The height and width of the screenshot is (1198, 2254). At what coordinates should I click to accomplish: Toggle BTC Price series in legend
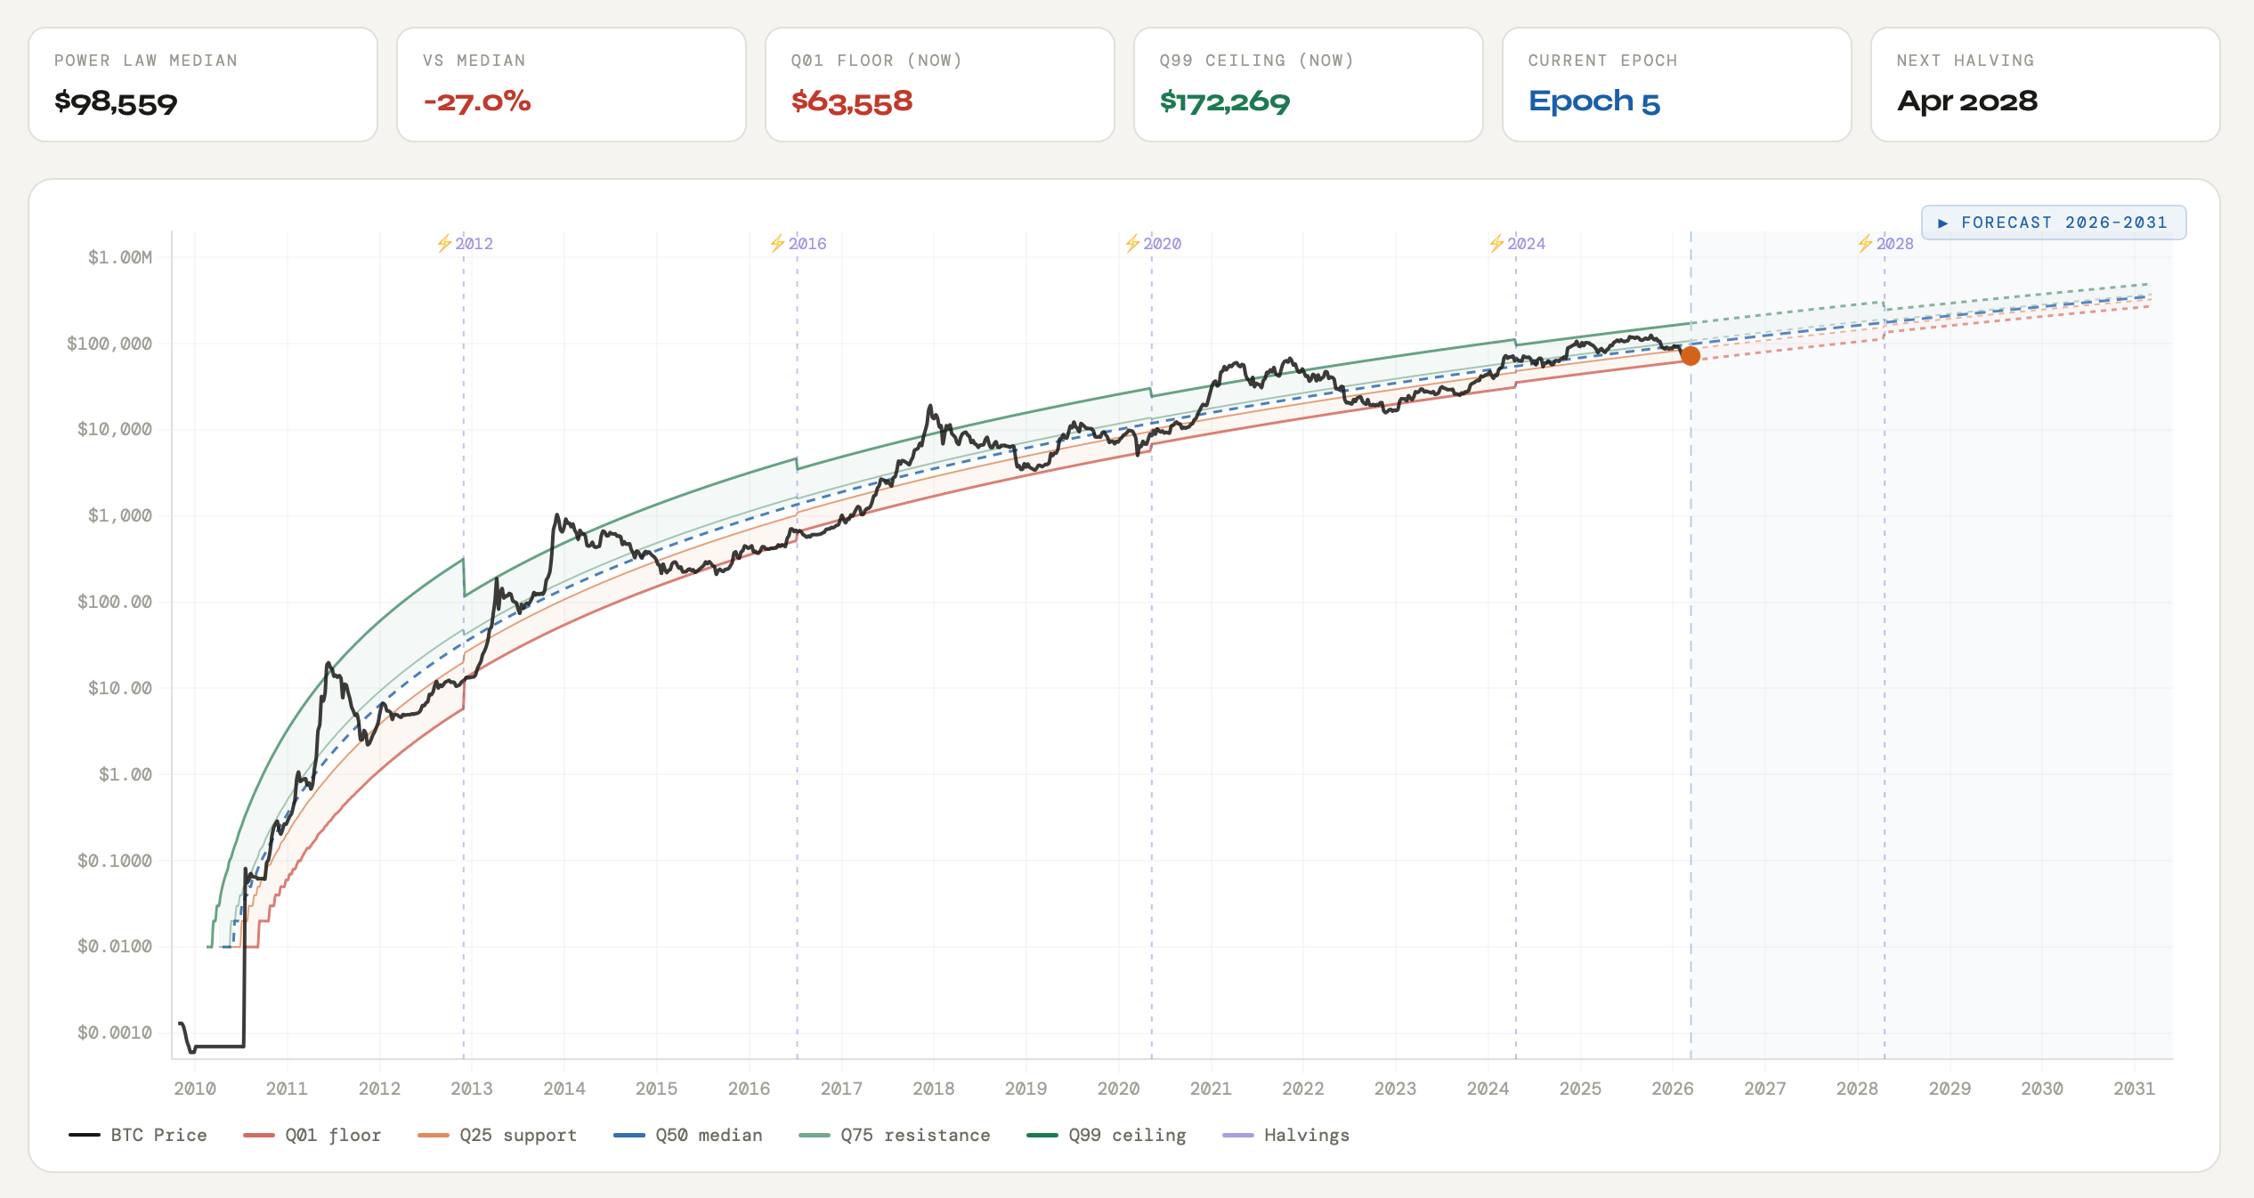point(138,1135)
